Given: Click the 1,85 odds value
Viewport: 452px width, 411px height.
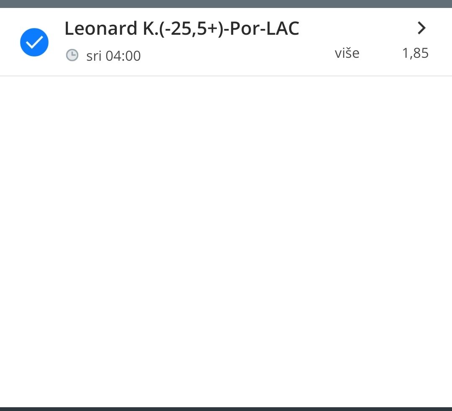Looking at the screenshot, I should tap(415, 53).
